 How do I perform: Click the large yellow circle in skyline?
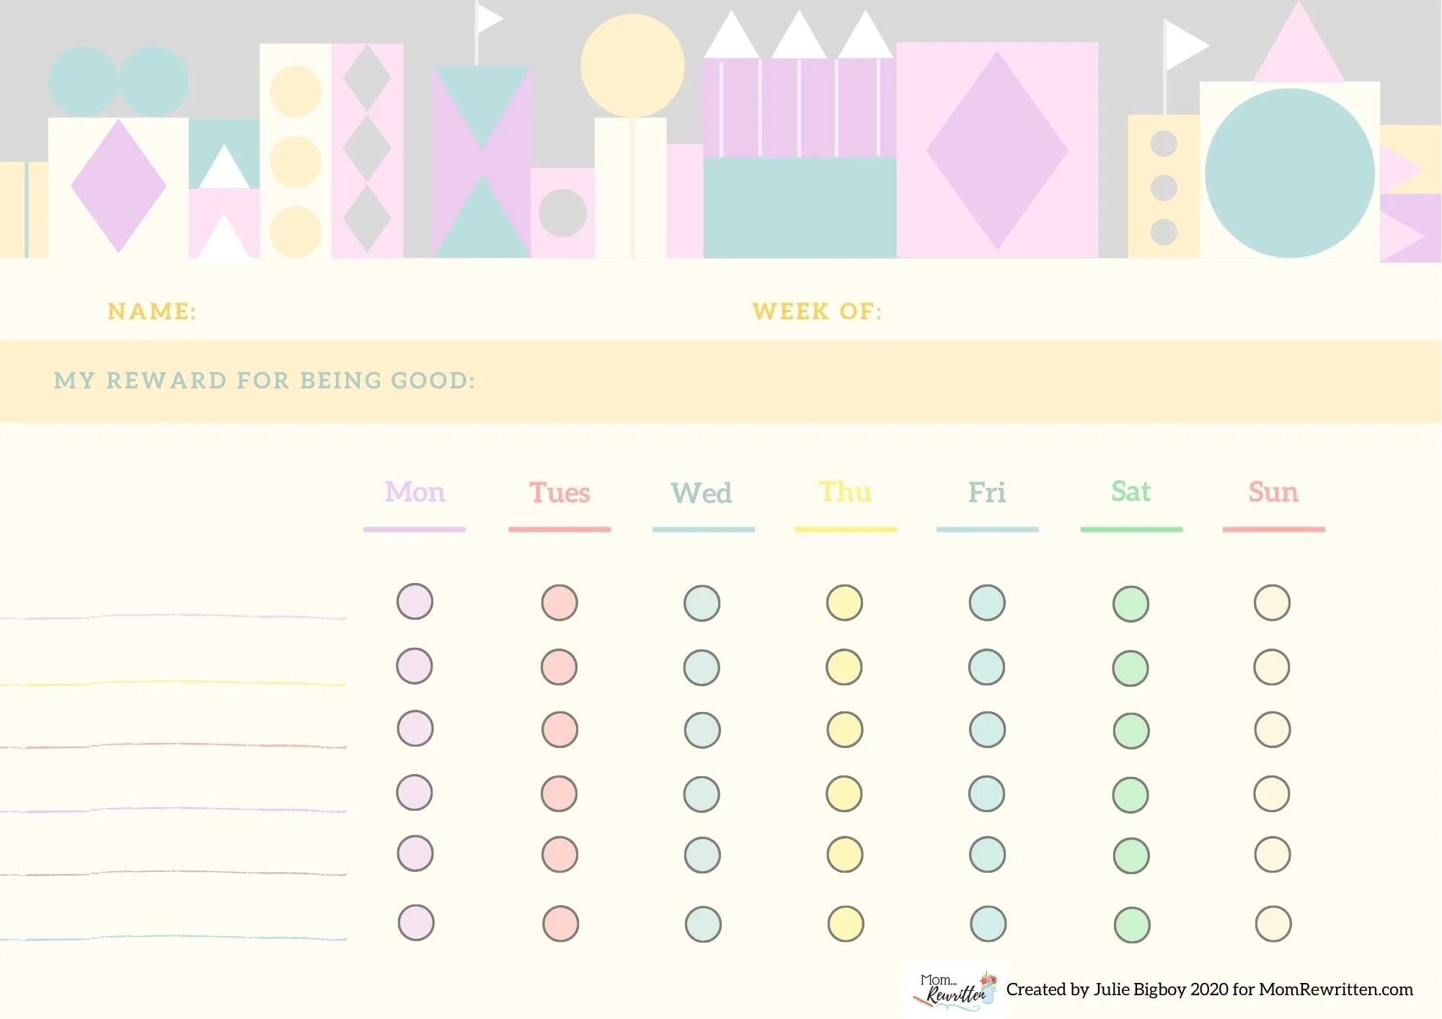632,66
